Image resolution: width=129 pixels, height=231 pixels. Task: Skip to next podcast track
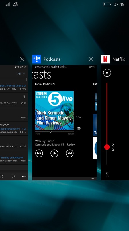coord(70,153)
